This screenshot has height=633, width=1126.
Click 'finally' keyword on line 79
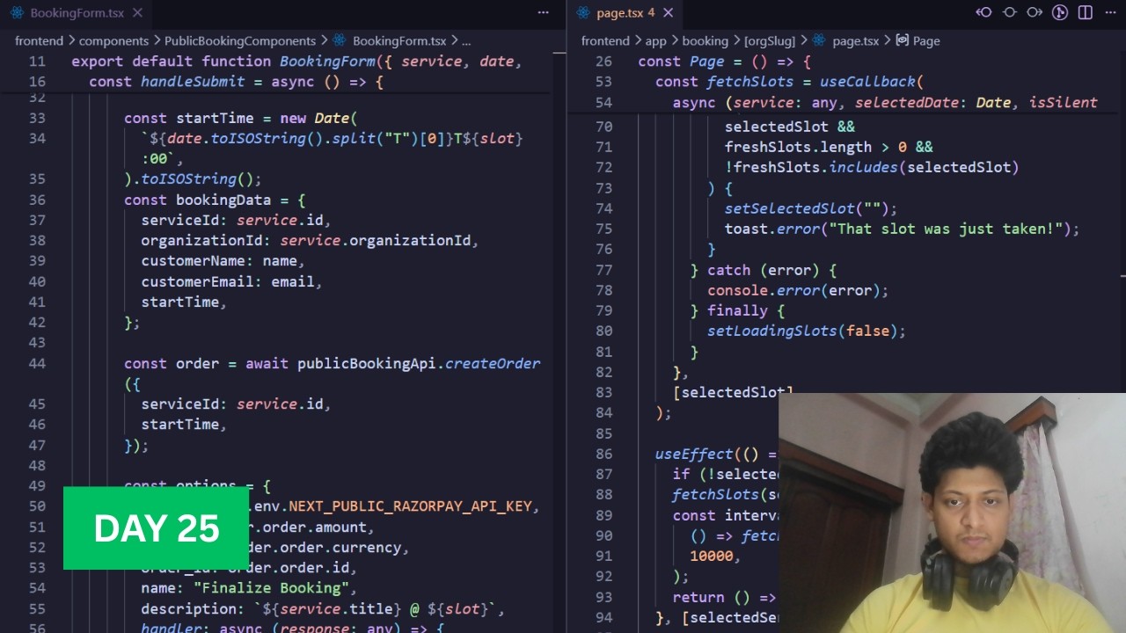[737, 310]
